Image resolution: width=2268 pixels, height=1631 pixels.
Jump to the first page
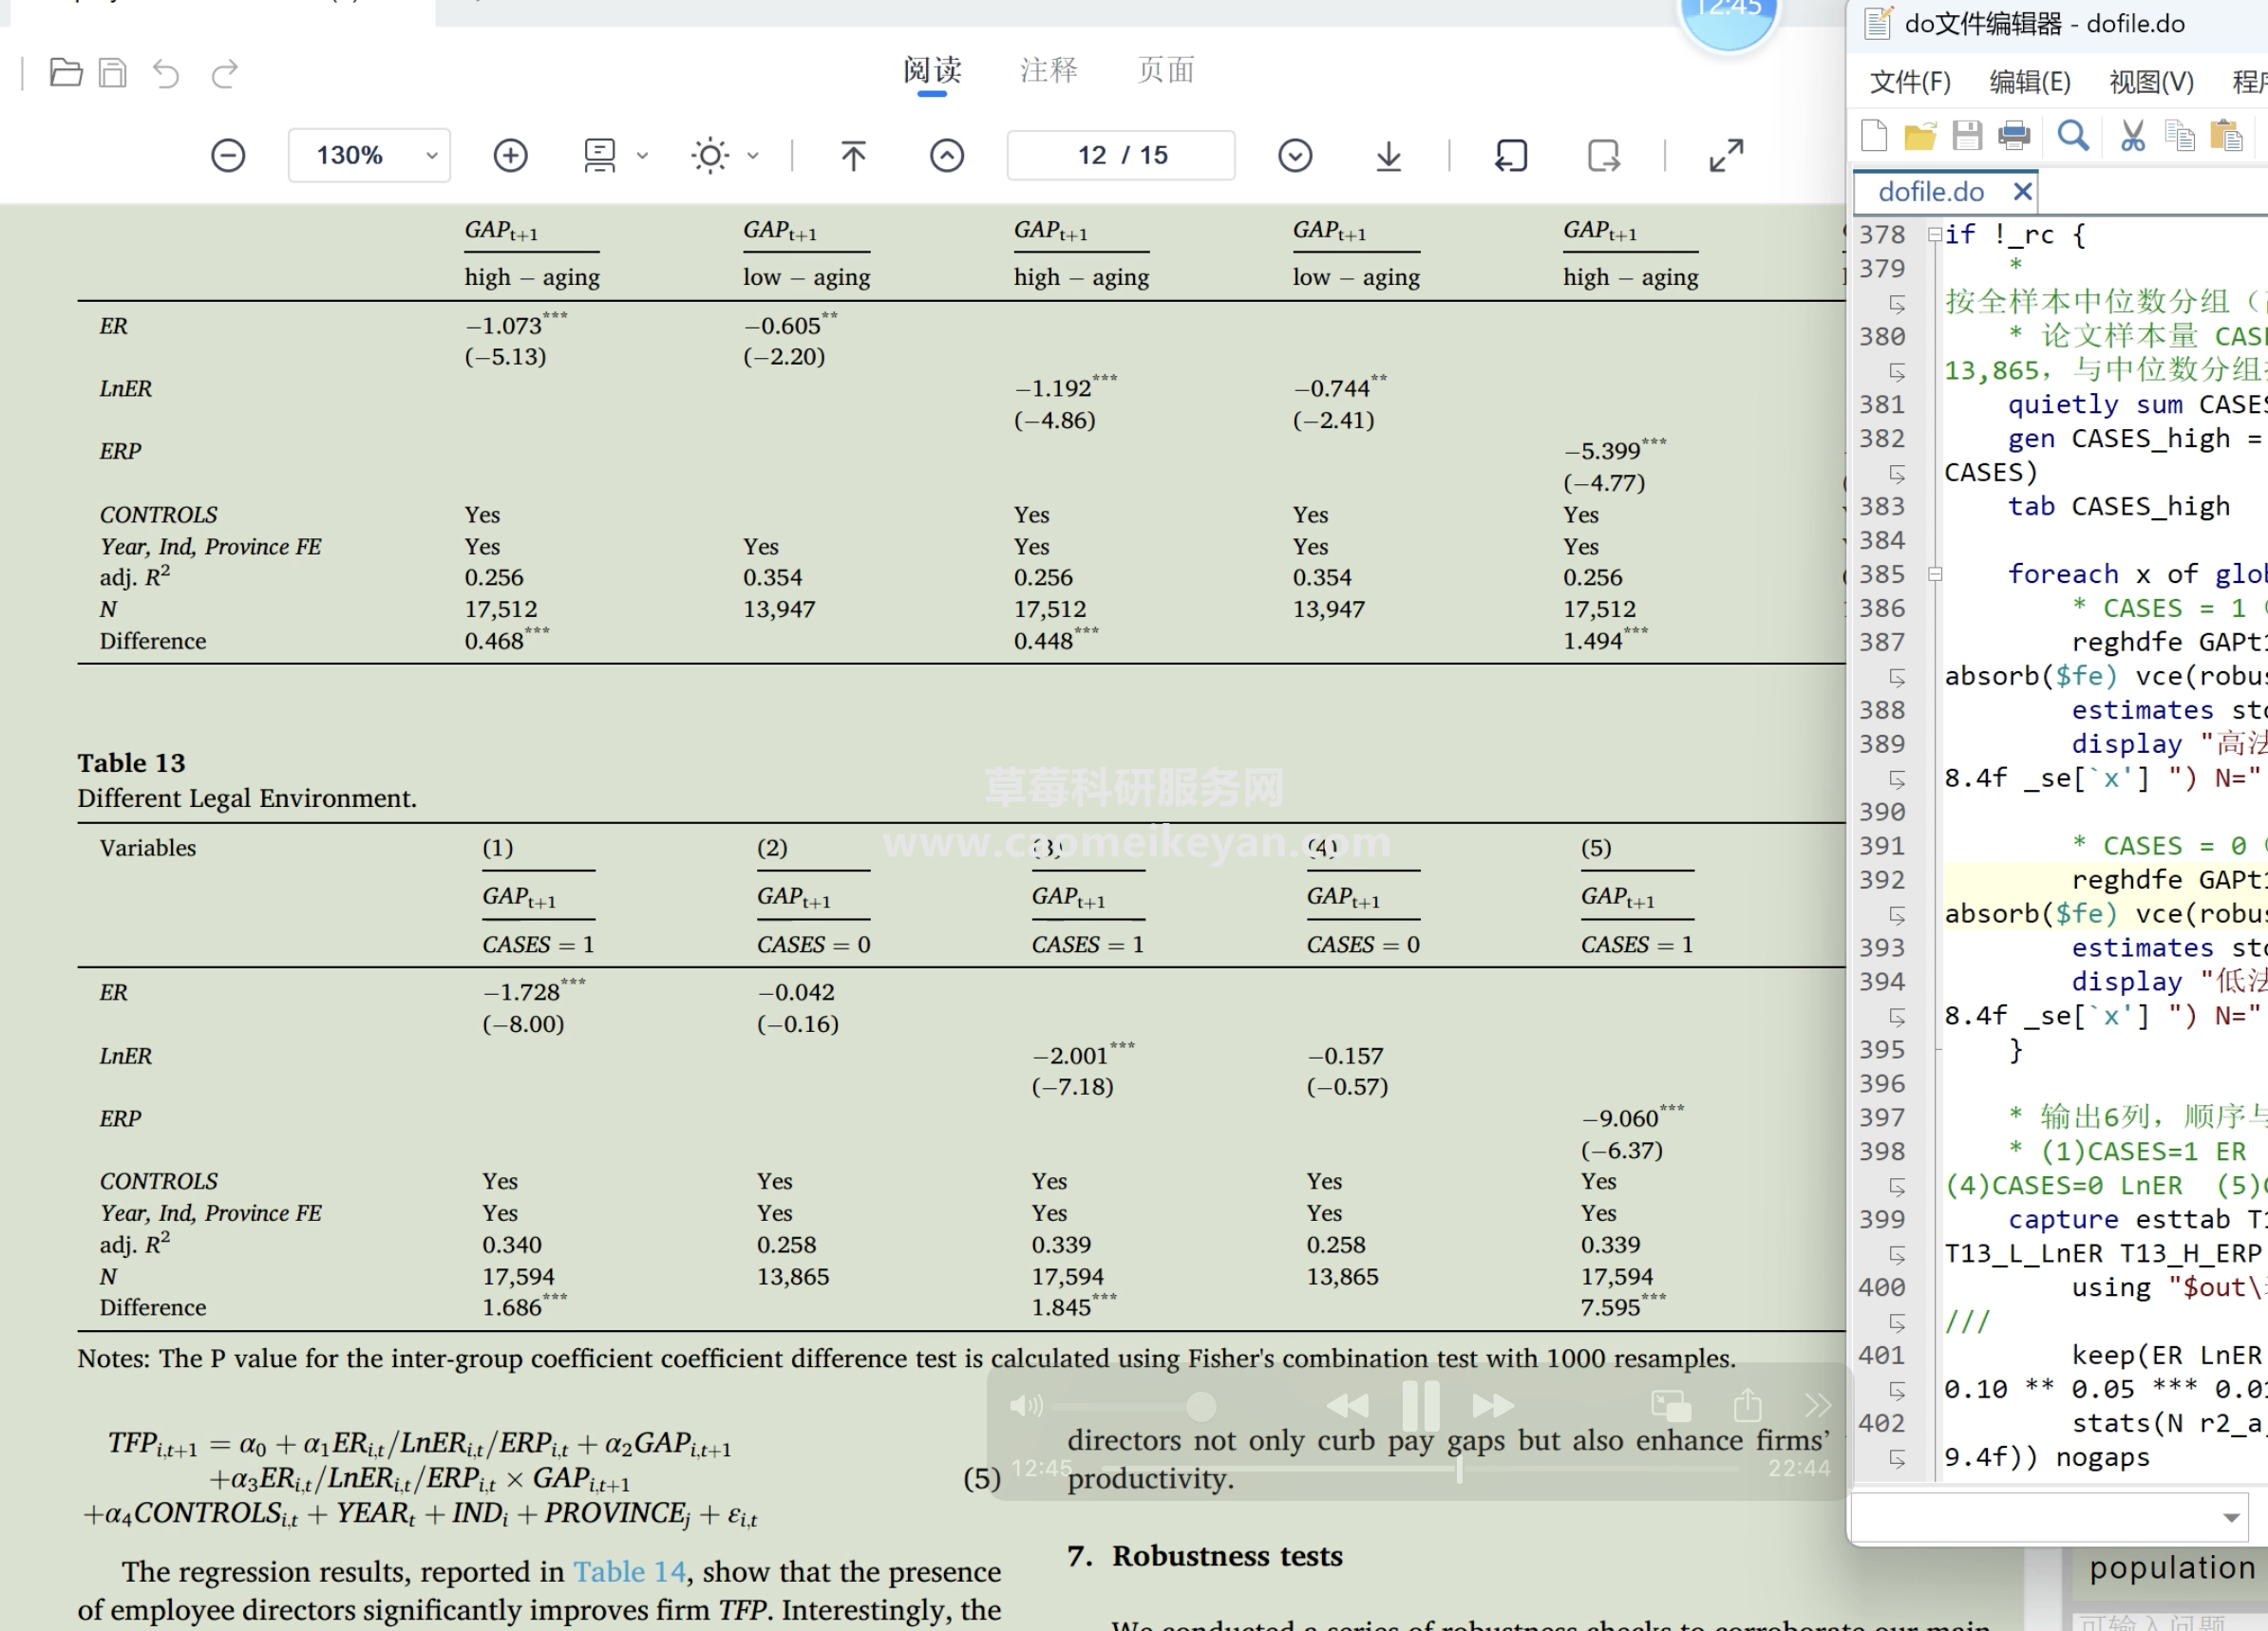tap(853, 155)
